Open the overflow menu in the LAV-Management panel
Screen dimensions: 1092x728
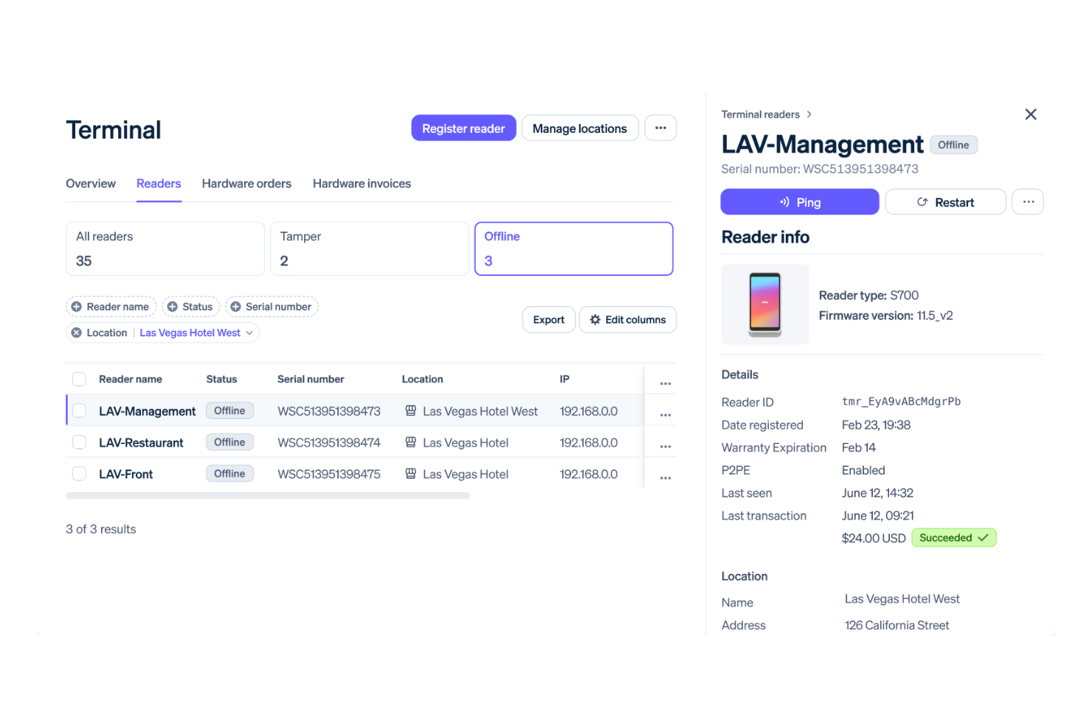1028,201
